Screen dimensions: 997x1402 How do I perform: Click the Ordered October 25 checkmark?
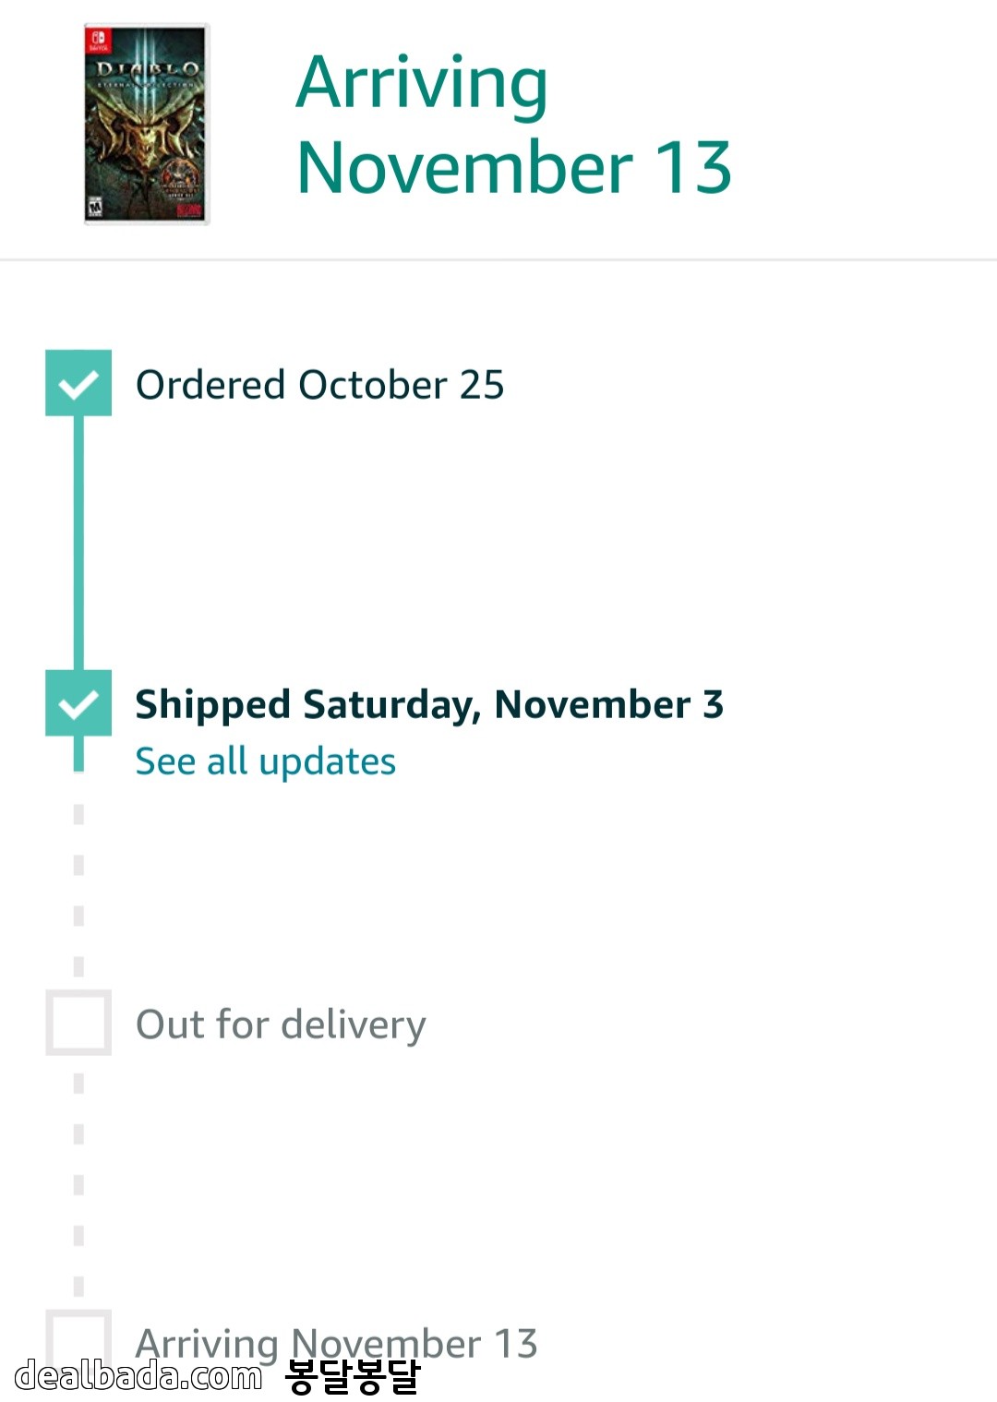pos(78,383)
